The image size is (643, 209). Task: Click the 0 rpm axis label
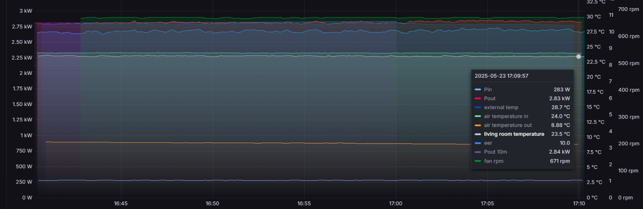point(625,197)
